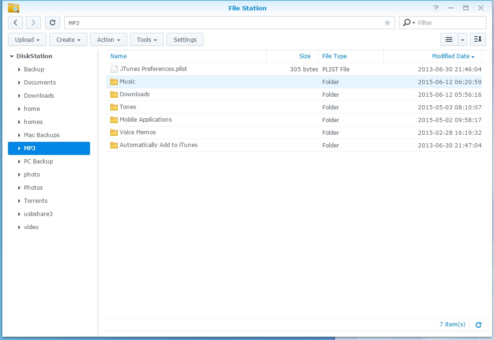Open the Action menu
494x340 pixels.
pyautogui.click(x=108, y=40)
